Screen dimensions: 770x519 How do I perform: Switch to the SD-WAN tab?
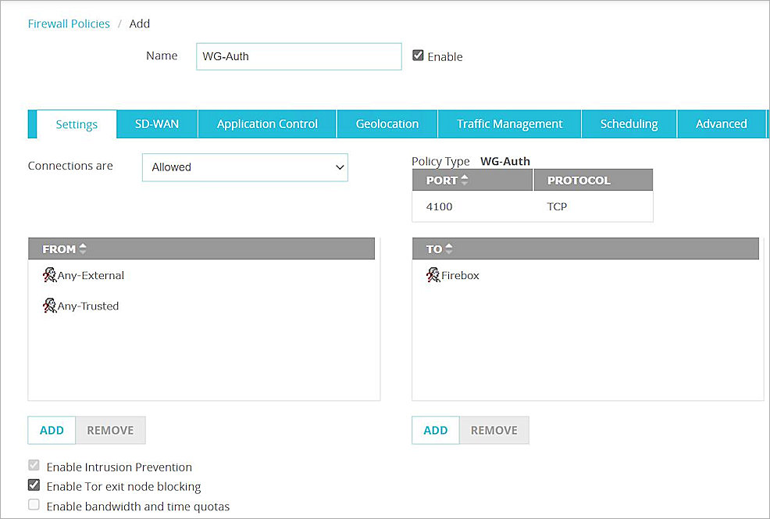pyautogui.click(x=156, y=123)
